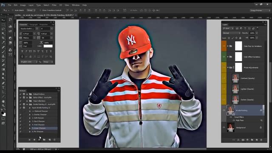Click the Faux Bold style button
The image size is (272, 153).
pos(22,51)
